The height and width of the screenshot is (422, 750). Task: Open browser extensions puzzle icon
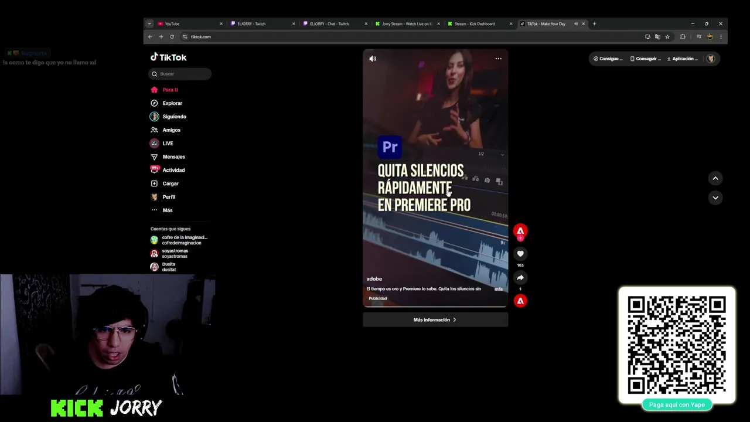683,37
